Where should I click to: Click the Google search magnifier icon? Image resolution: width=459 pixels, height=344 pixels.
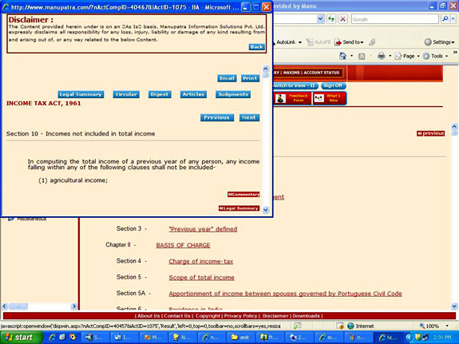(445, 19)
